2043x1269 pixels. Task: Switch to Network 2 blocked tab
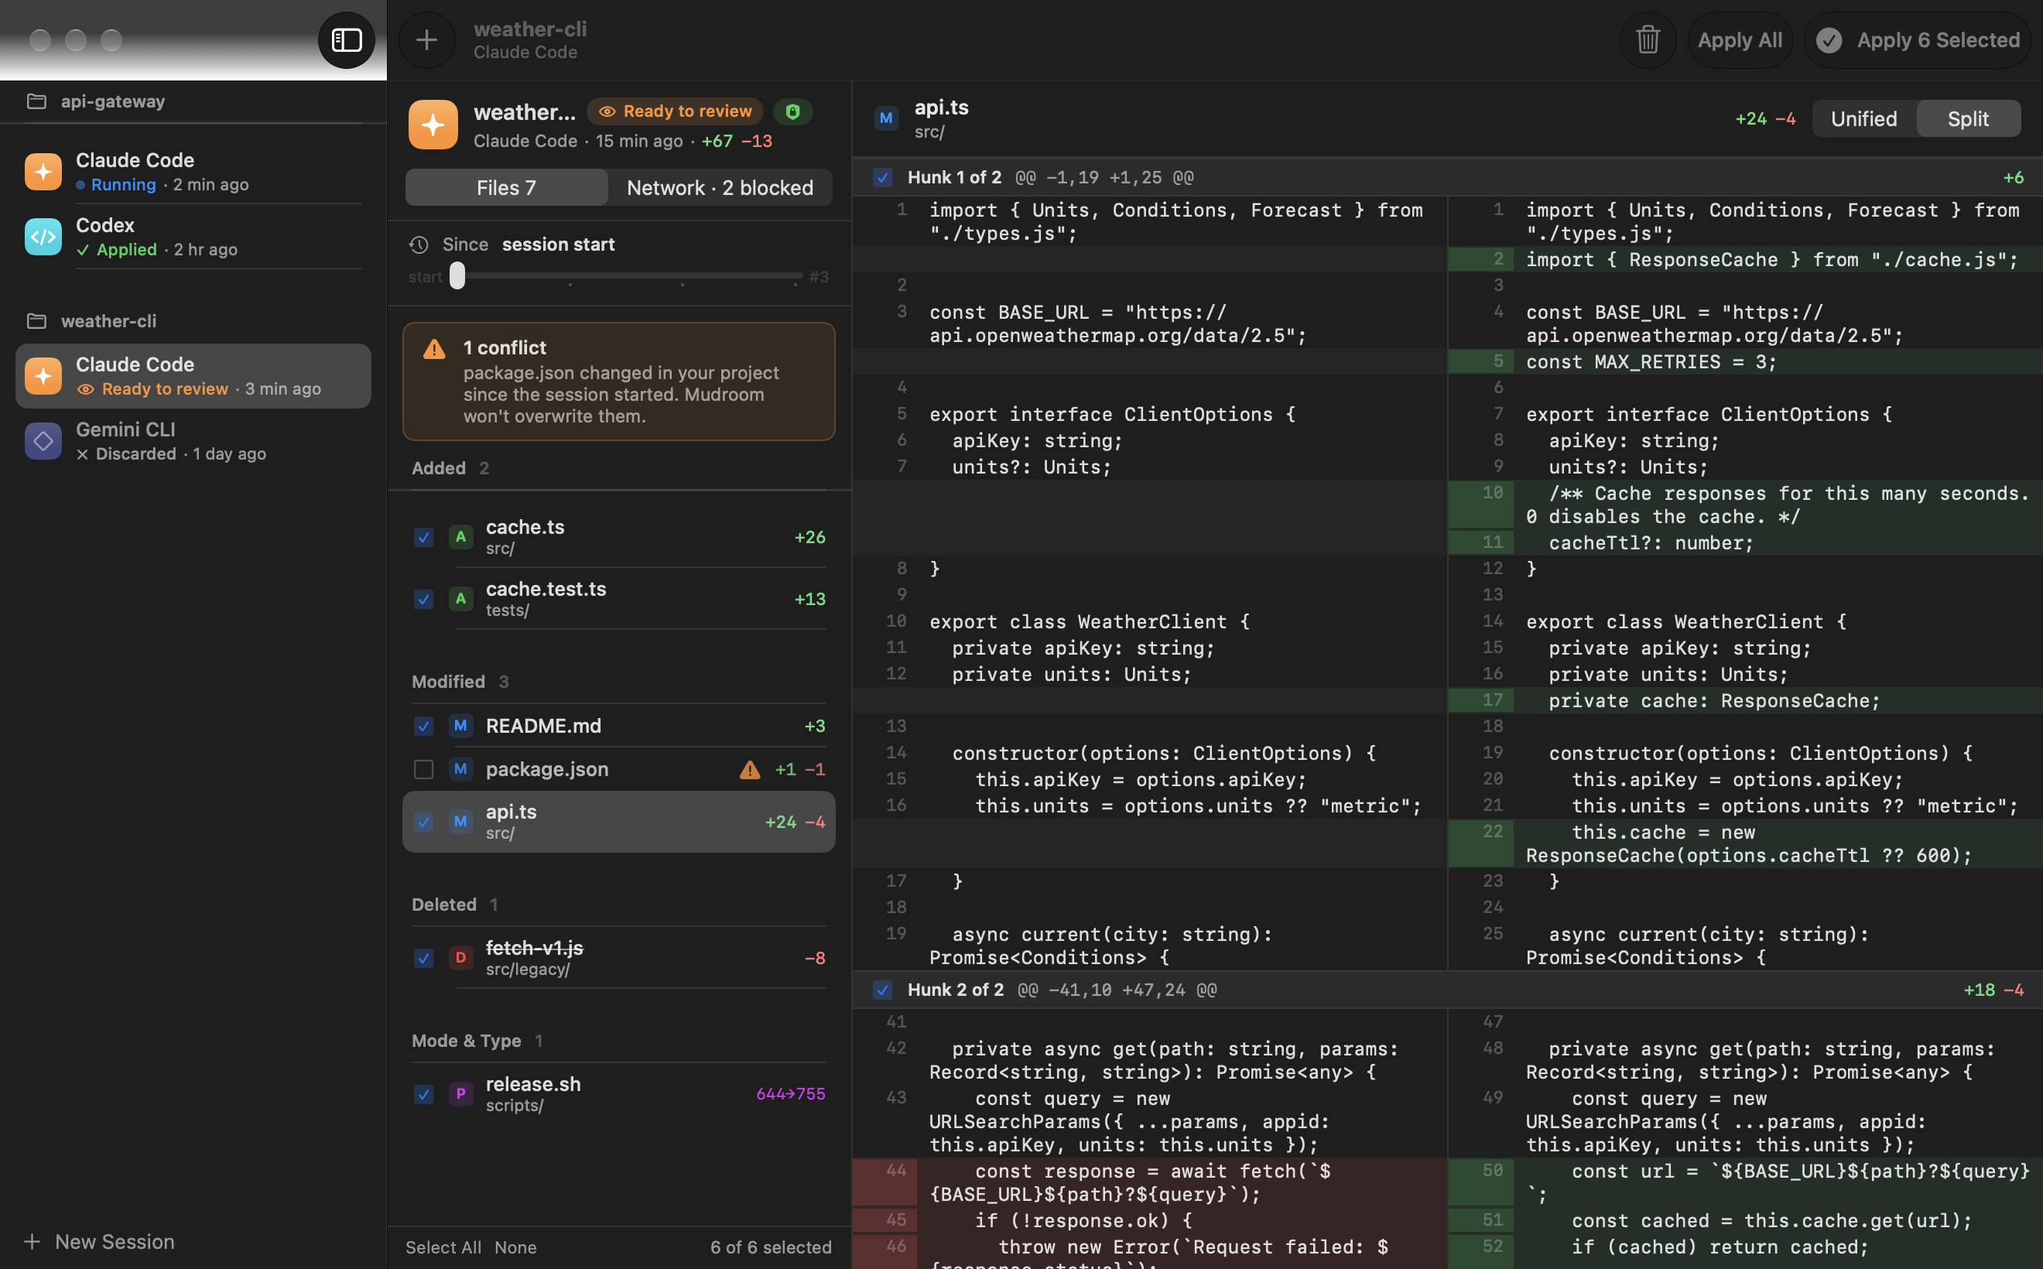pyautogui.click(x=720, y=187)
